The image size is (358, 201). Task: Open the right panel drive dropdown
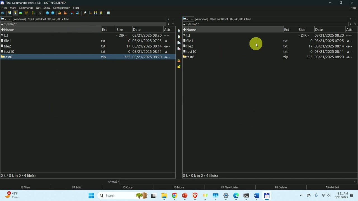[x=192, y=19]
